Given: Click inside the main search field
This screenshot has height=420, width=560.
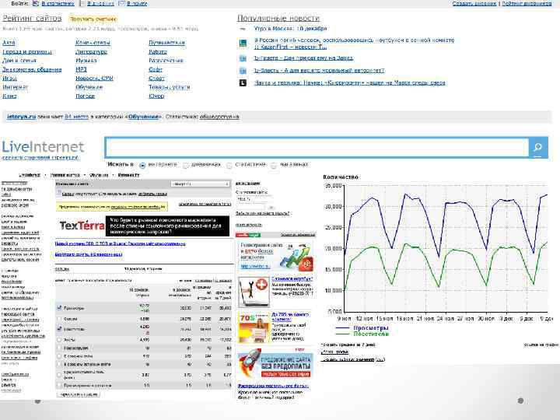Looking at the screenshot, I should tap(317, 147).
